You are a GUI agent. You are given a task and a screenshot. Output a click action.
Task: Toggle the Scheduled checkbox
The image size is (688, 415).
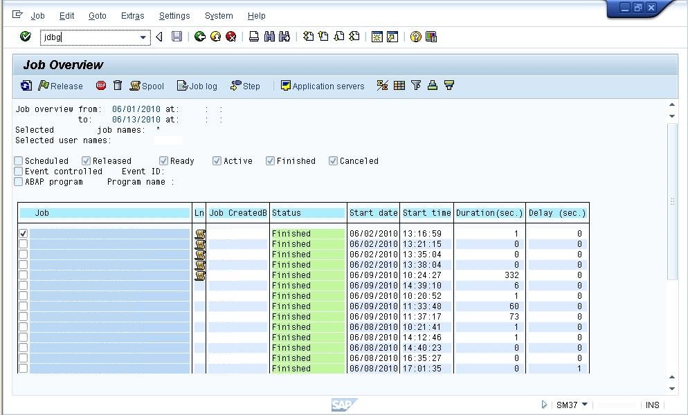click(19, 161)
